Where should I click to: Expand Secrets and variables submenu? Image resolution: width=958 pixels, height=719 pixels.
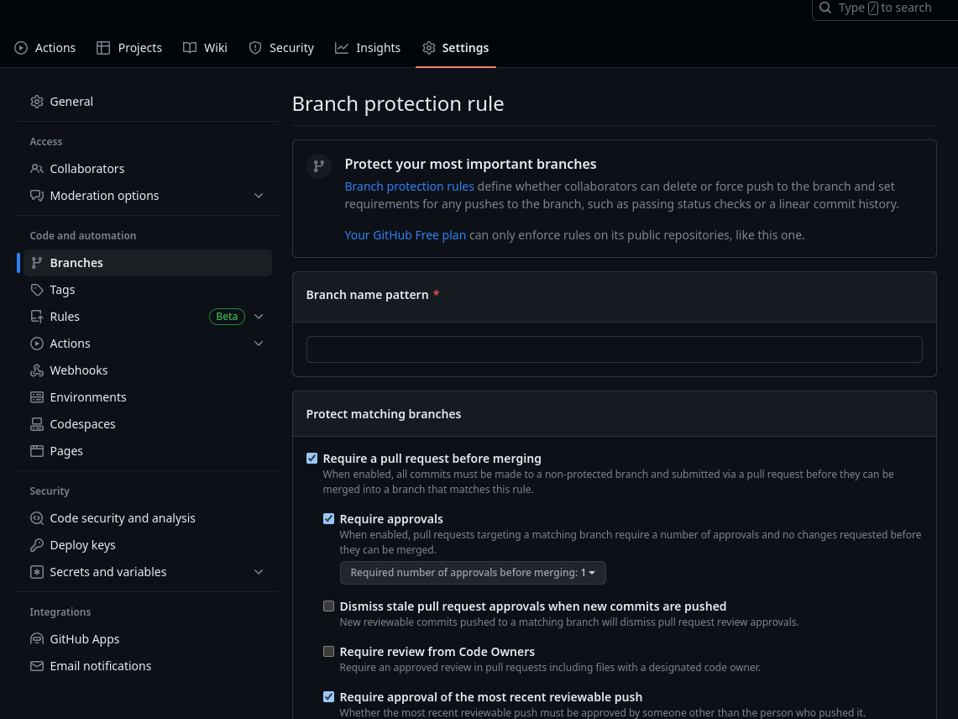tap(259, 572)
